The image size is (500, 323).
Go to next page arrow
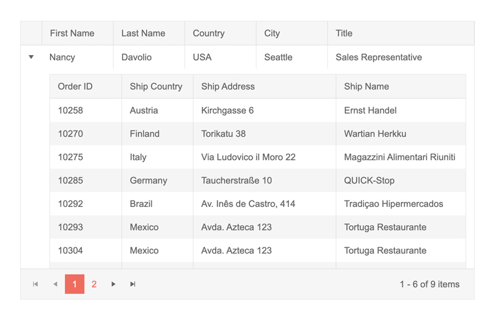[x=114, y=284]
